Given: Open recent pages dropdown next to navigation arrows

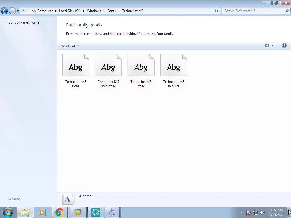Looking at the screenshot, I should point(18,11).
